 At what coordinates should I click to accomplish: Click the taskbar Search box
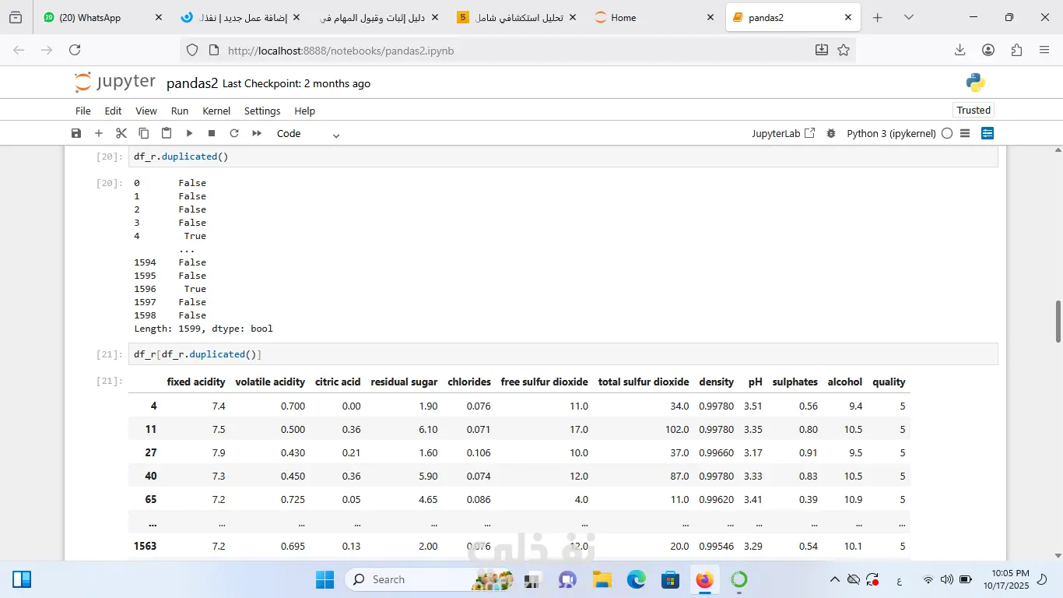pos(430,579)
